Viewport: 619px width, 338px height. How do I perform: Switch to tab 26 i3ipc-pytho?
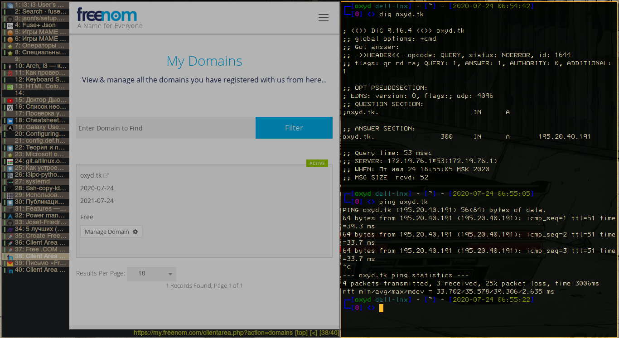click(x=35, y=175)
